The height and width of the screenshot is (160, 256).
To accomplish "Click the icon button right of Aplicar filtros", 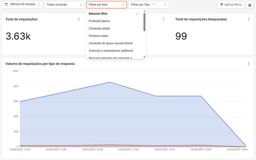I will 250,5.
